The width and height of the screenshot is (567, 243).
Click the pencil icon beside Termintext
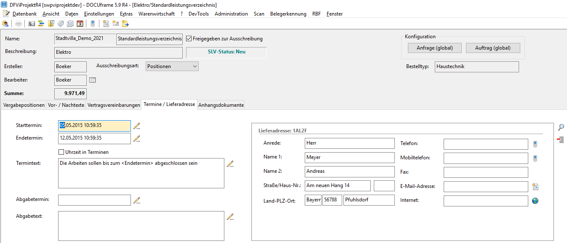pos(230,164)
